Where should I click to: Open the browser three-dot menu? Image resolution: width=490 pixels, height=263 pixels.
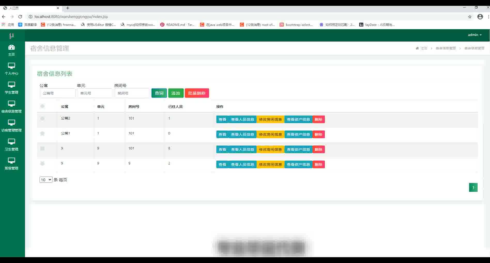tap(488, 17)
